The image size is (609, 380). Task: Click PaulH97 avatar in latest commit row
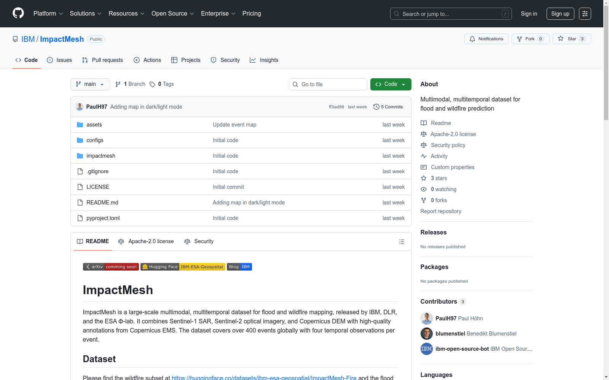point(80,107)
